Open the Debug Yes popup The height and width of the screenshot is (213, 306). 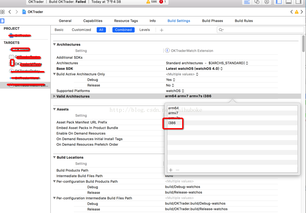pos(170,80)
